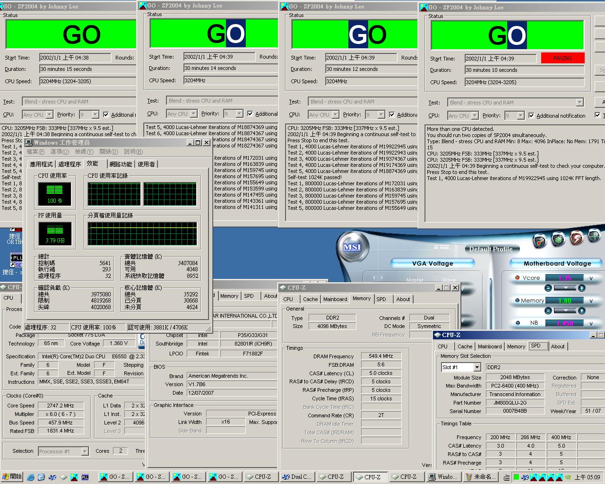Open Slot #1 dropdown in CPU-Z SPD
The height and width of the screenshot is (484, 605).
477,367
